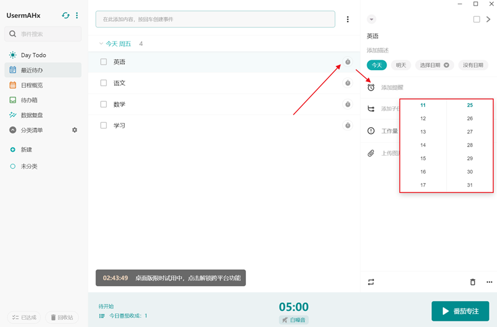
Task: Select minute 25 in the time picker
Action: point(470,105)
